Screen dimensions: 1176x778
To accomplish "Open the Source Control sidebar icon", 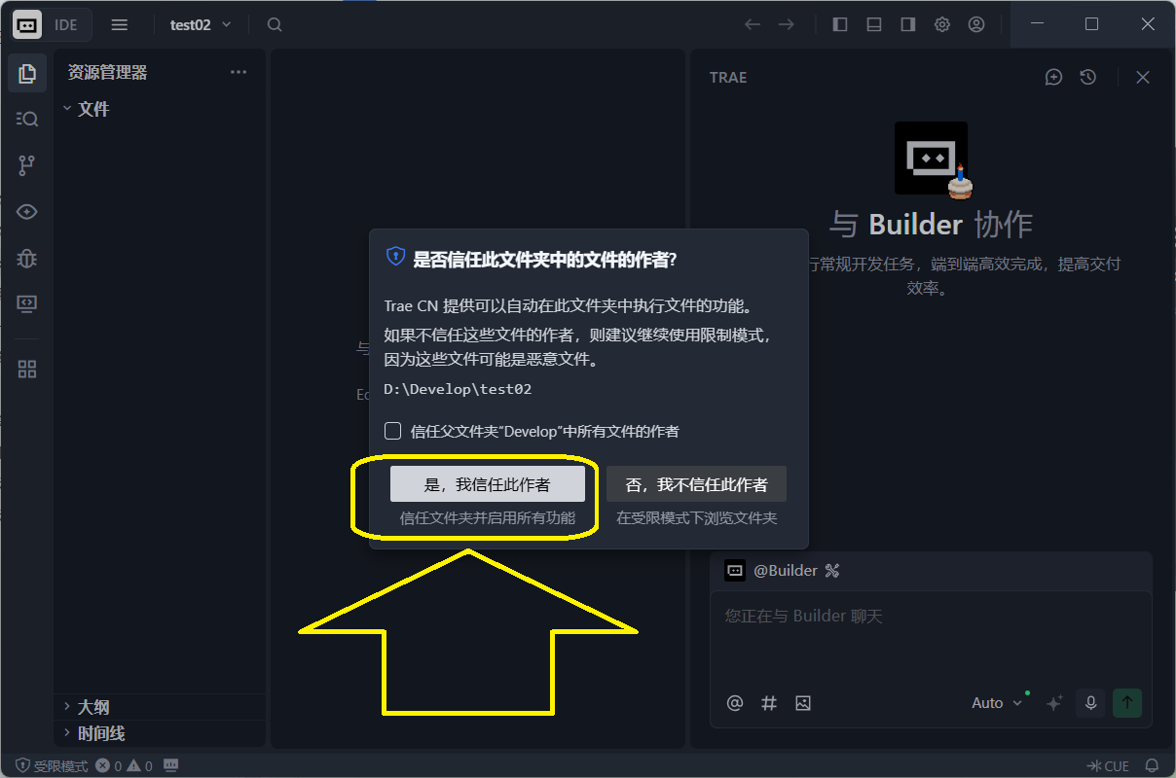I will tap(27, 165).
